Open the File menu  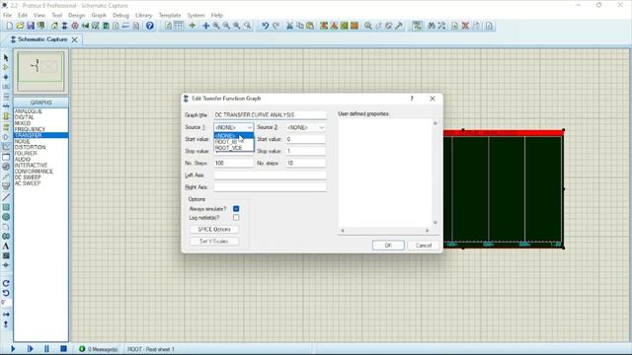point(7,16)
